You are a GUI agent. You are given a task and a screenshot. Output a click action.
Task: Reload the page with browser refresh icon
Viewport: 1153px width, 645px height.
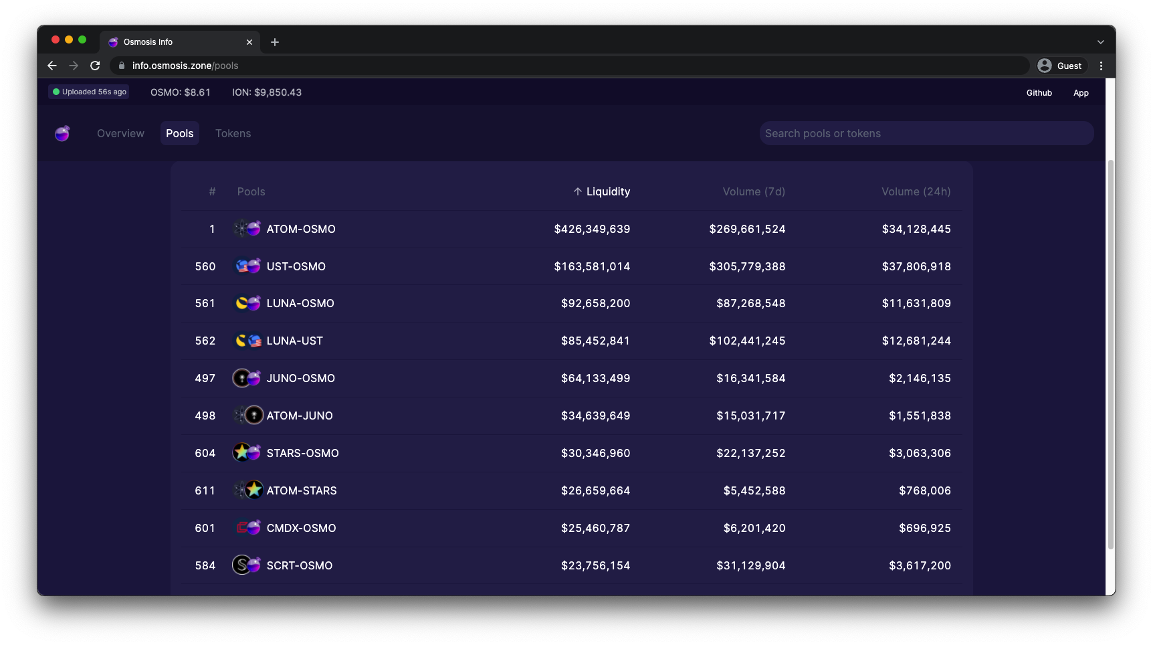[x=95, y=66]
